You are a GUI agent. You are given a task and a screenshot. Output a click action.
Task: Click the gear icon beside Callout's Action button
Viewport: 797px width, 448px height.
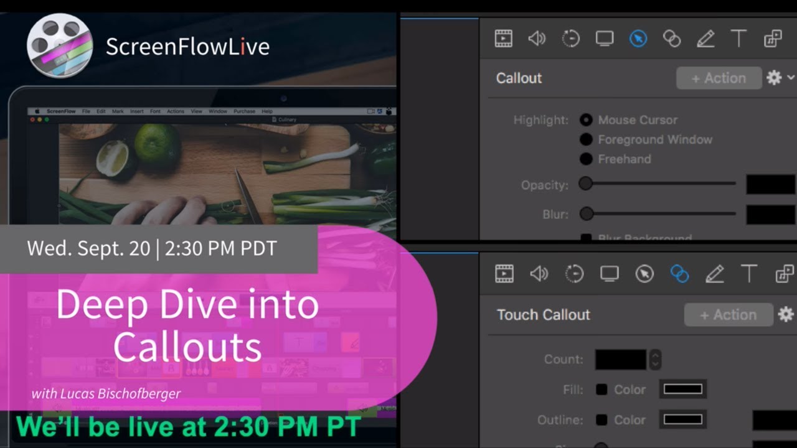[x=774, y=78]
